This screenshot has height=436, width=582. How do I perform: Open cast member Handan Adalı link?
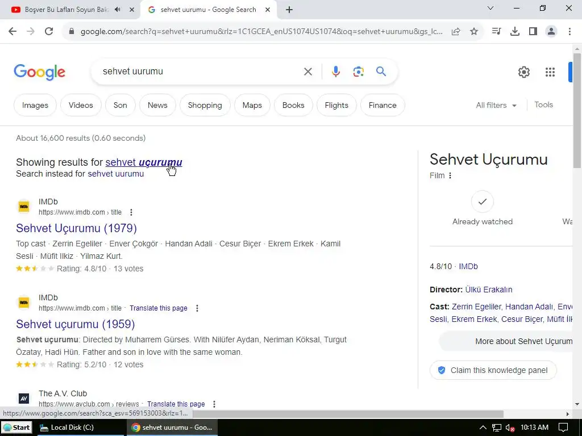coord(529,307)
